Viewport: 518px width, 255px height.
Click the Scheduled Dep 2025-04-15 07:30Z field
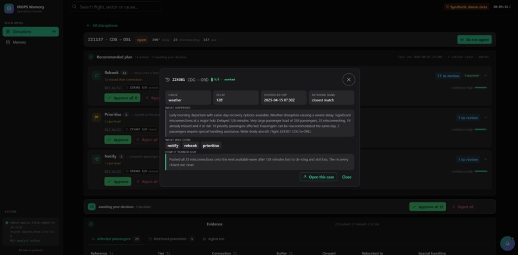click(283, 98)
